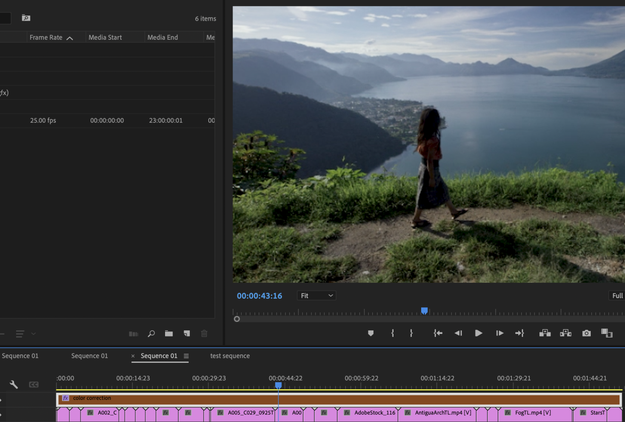Play the sequence in Program monitor
Viewport: 625px width, 422px height.
(x=479, y=333)
